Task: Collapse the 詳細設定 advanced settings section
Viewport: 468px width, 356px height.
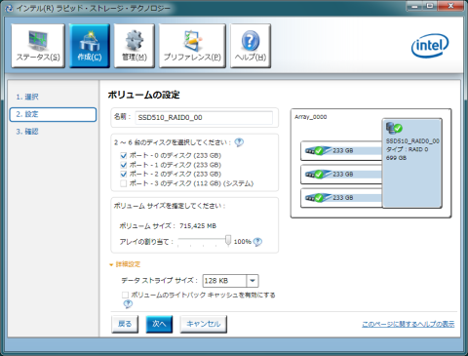Action: point(125,264)
